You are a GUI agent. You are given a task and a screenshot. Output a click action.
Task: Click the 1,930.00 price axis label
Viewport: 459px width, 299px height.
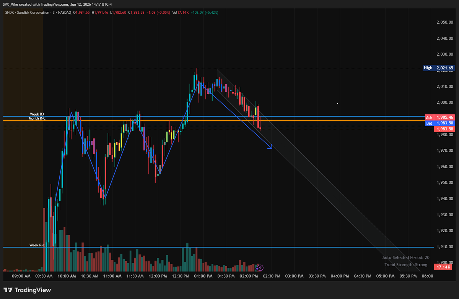click(445, 215)
